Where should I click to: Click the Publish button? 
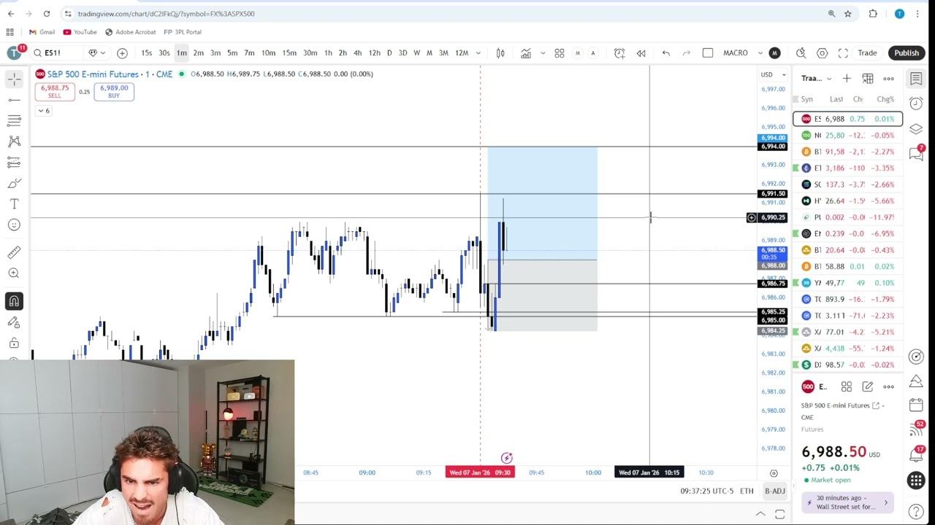click(x=907, y=52)
